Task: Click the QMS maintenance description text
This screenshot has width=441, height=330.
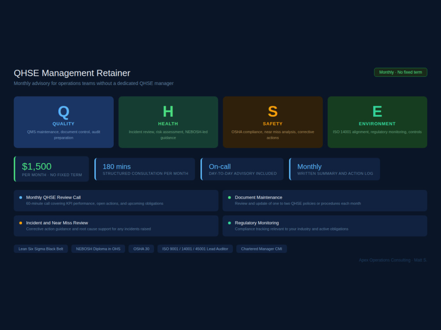Action: pyautogui.click(x=64, y=135)
